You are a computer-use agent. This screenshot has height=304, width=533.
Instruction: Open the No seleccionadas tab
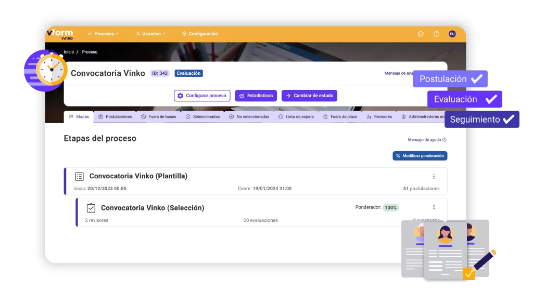point(249,117)
